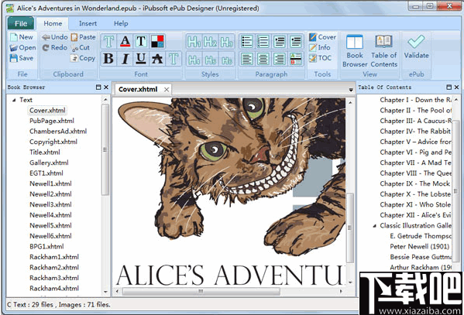Redo the last action
Viewport: 464px width, 315px height.
coord(55,48)
